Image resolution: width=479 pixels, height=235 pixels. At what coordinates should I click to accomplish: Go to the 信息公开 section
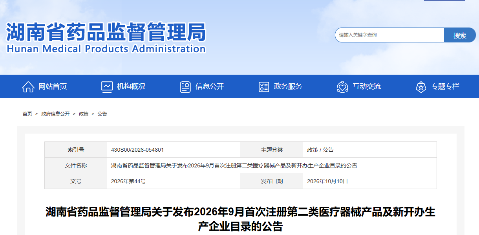click(210, 86)
